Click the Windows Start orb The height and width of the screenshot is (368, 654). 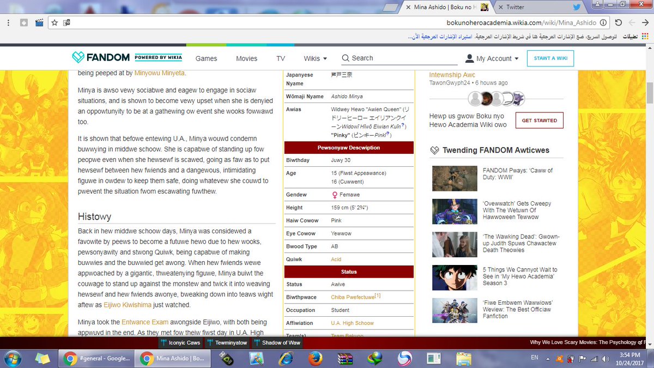pyautogui.click(x=12, y=358)
